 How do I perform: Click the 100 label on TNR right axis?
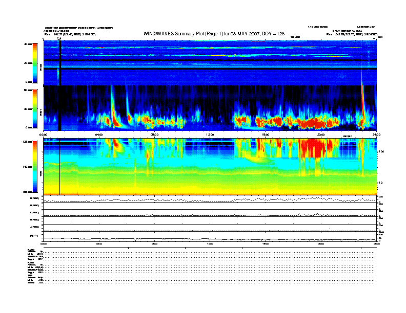coord(381,151)
